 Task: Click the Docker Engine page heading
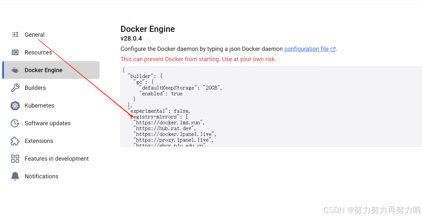pos(148,29)
